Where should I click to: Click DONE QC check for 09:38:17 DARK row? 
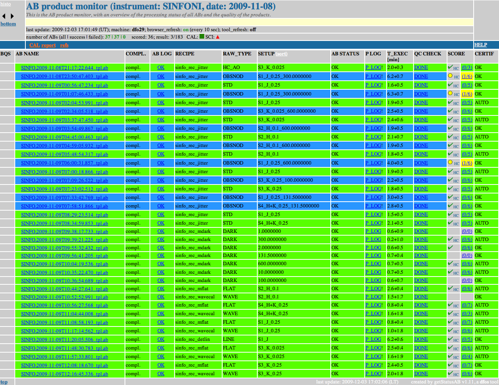421,231
